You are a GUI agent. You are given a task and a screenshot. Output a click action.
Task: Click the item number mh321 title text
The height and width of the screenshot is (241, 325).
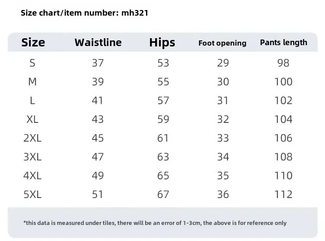pyautogui.click(x=84, y=13)
